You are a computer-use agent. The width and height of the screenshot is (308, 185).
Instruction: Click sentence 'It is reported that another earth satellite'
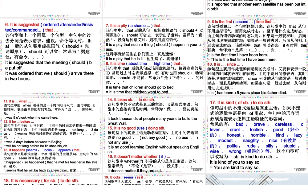[256, 6]
